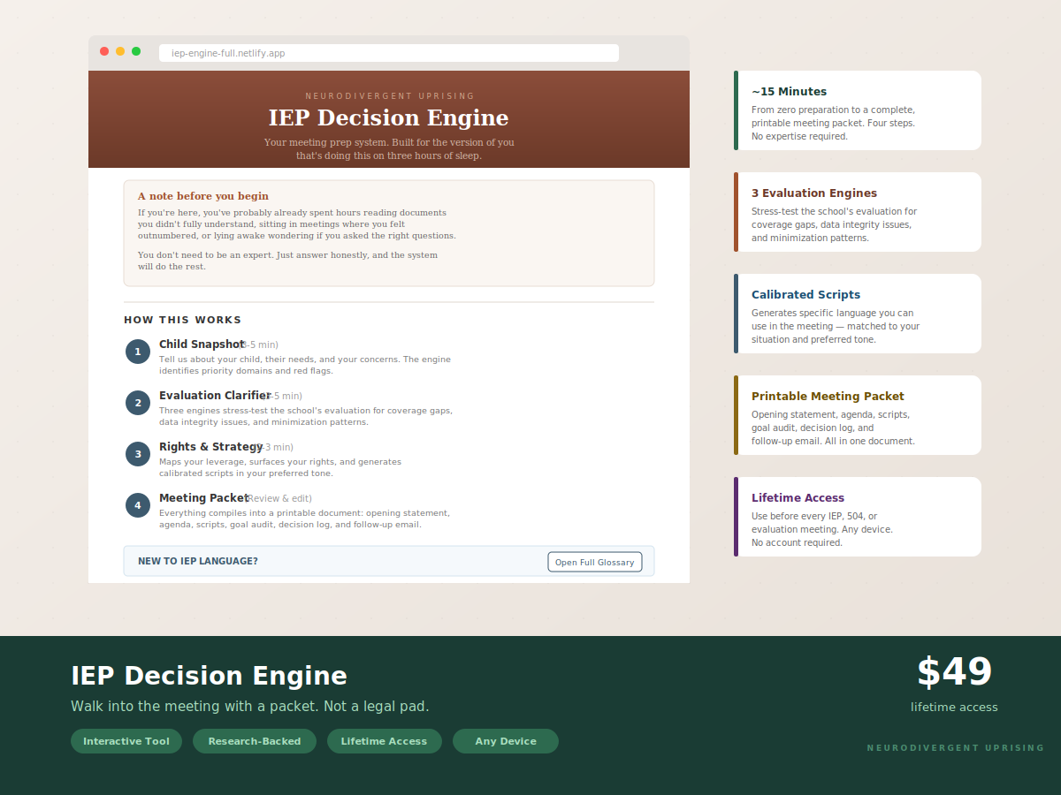1061x795 pixels.
Task: Expand the 3 Evaluation Engines card
Action: pos(857,212)
